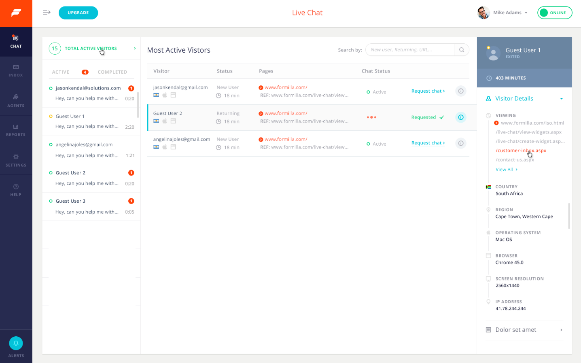Expand the Dolor set amet section
Viewport: 581px width, 363px height.
point(561,329)
